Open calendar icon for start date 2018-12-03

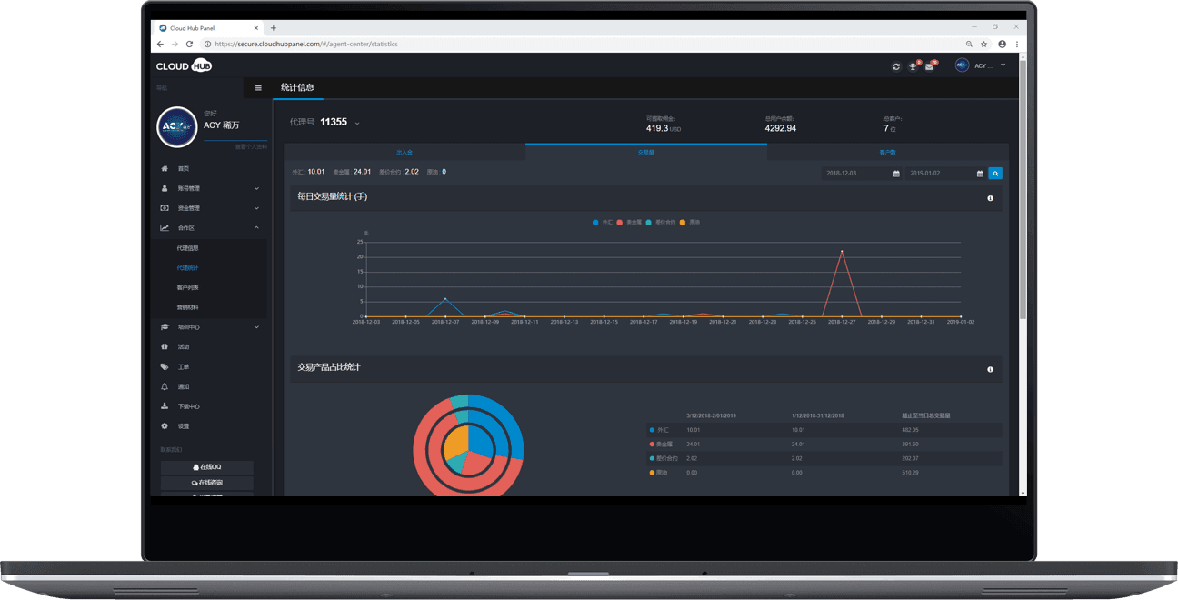tap(896, 173)
